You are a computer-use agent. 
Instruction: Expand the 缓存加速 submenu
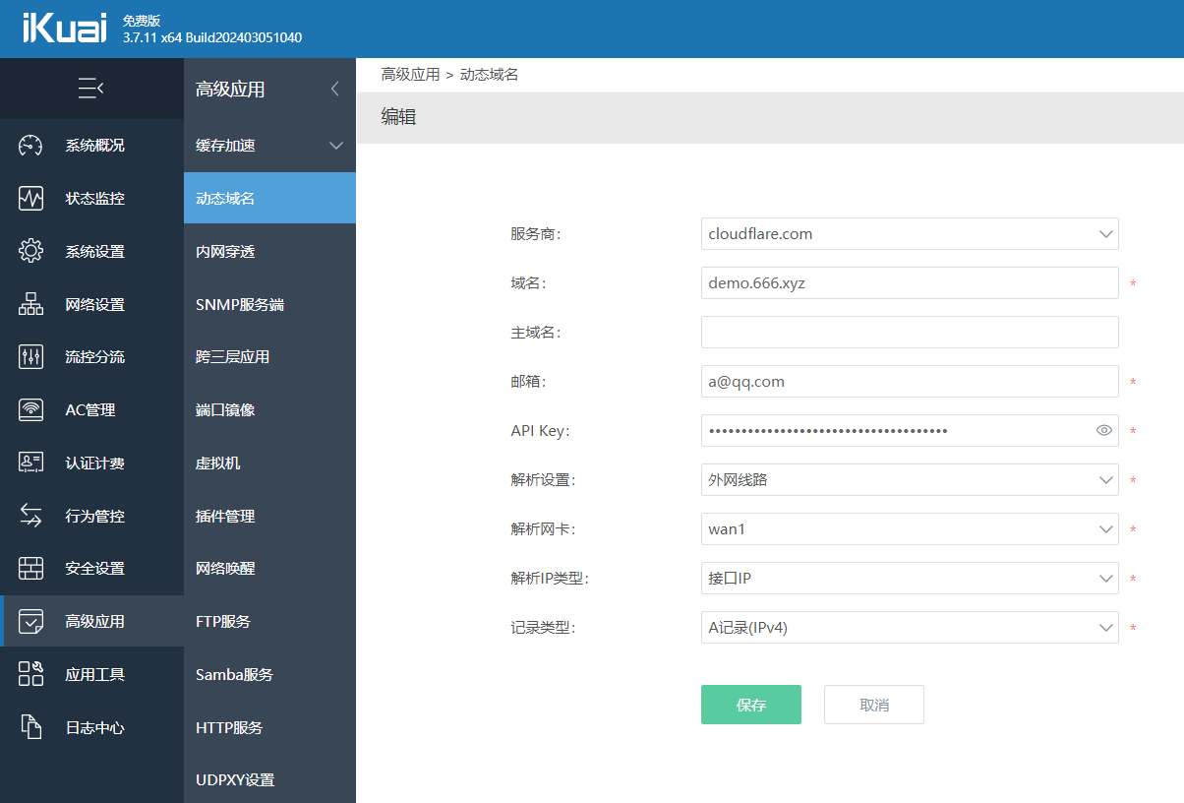tap(335, 146)
